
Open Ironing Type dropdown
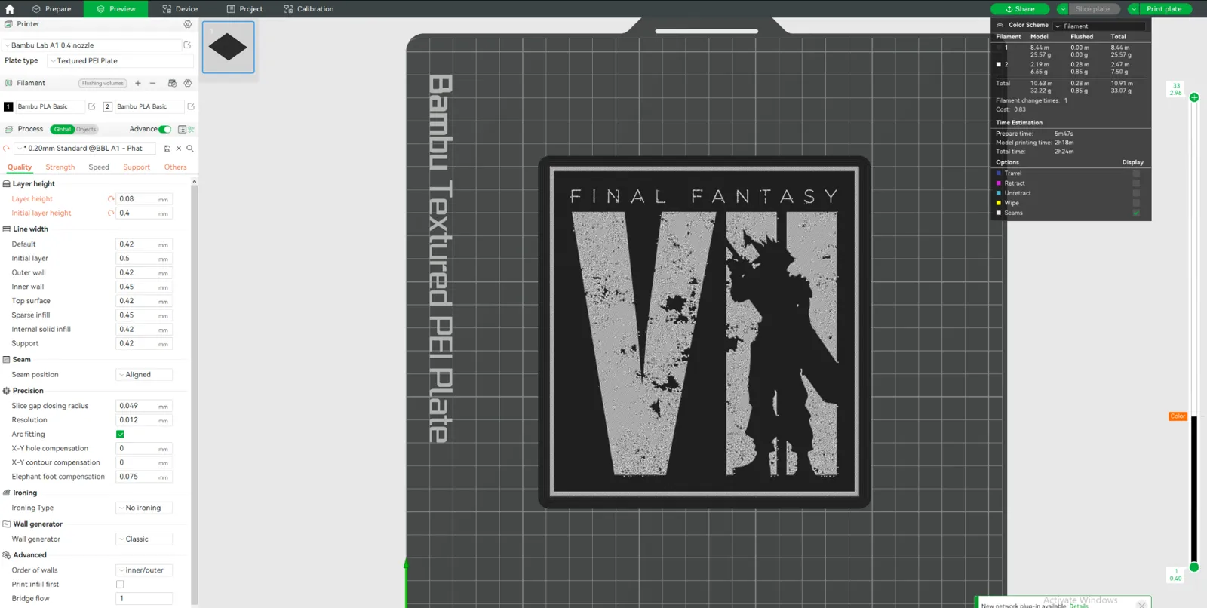144,508
